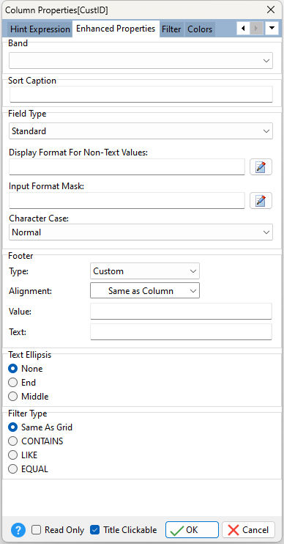Uncheck the Title Clickable checkbox
The height and width of the screenshot is (544, 284).
pos(94,530)
